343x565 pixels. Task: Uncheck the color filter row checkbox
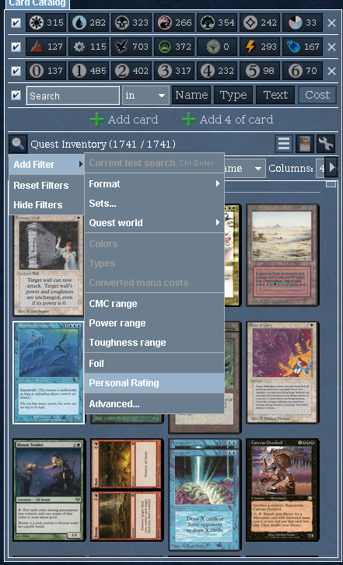(x=16, y=23)
